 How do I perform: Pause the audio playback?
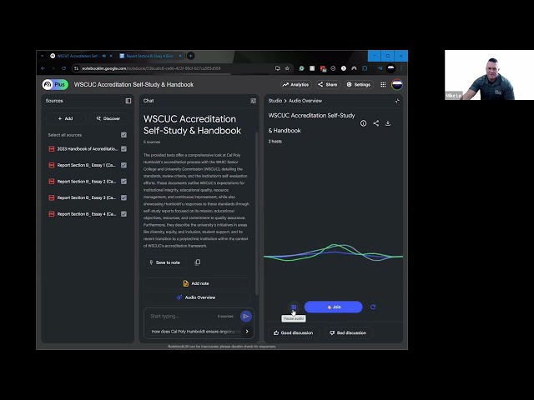coord(294,307)
